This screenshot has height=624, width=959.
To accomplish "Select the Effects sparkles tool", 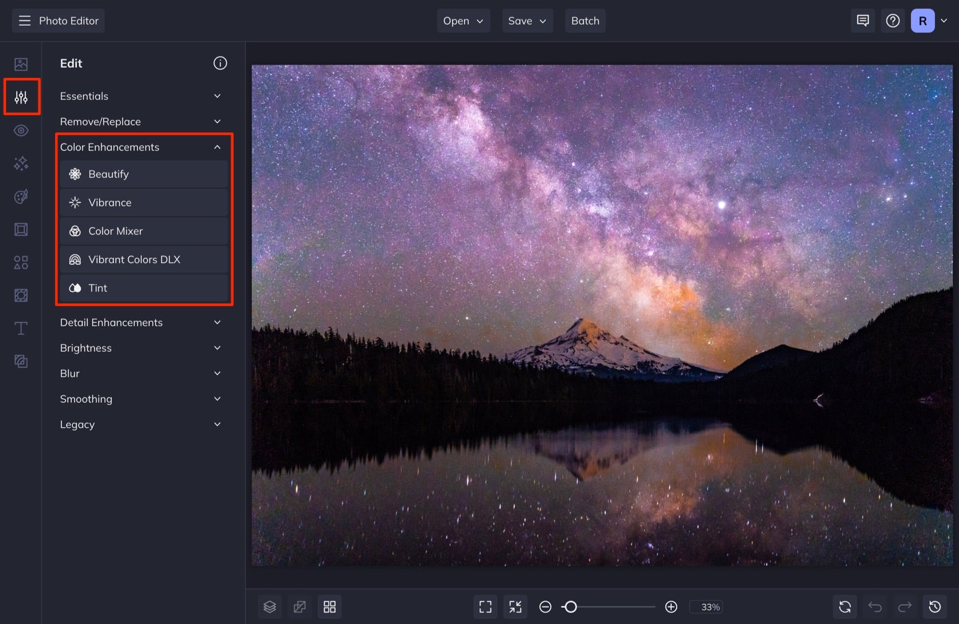I will [21, 163].
